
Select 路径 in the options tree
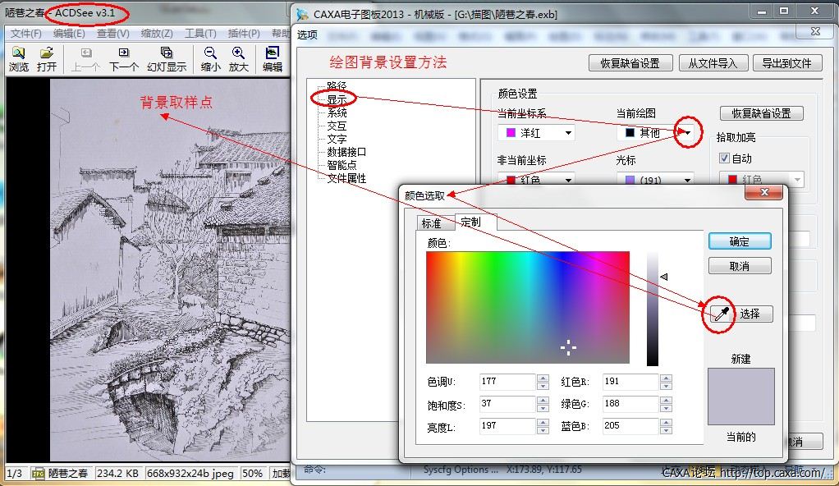click(x=337, y=85)
